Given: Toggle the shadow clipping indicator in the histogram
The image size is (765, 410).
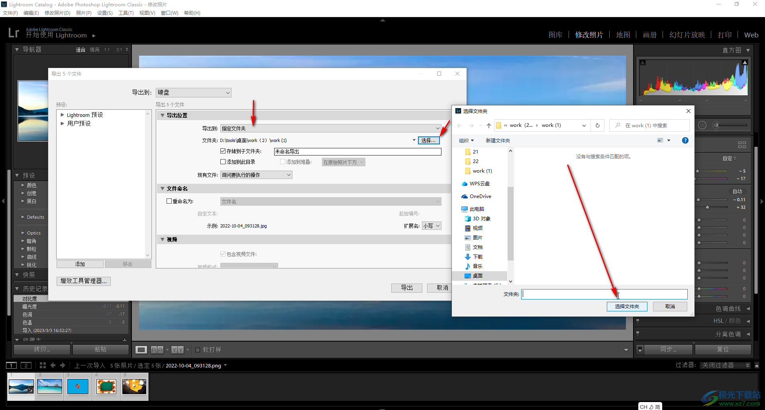Looking at the screenshot, I should click(643, 63).
